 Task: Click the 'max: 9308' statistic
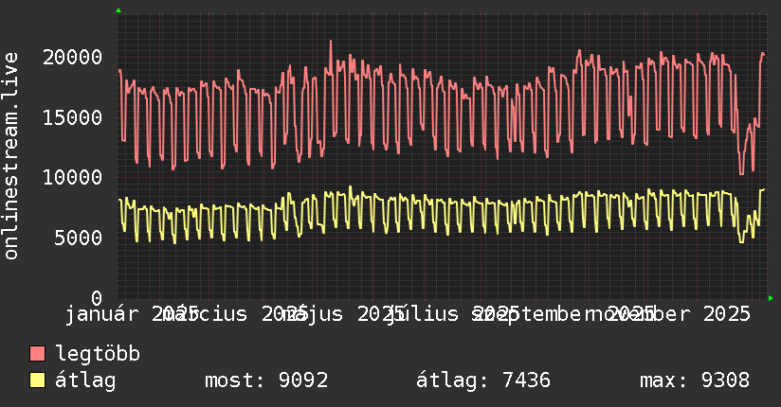tap(695, 380)
